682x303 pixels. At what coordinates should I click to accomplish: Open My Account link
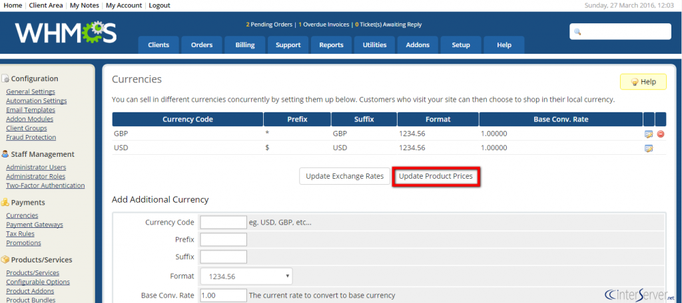124,5
